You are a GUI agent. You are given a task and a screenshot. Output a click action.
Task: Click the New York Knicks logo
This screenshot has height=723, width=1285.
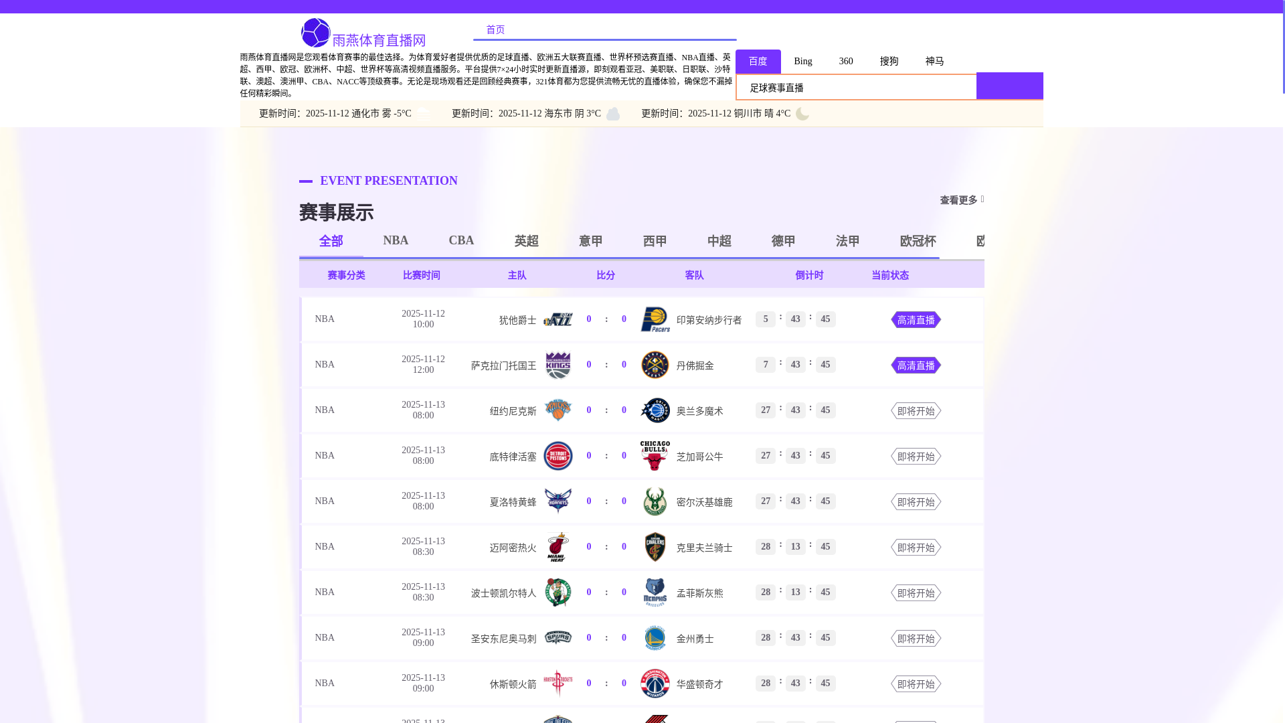(558, 410)
